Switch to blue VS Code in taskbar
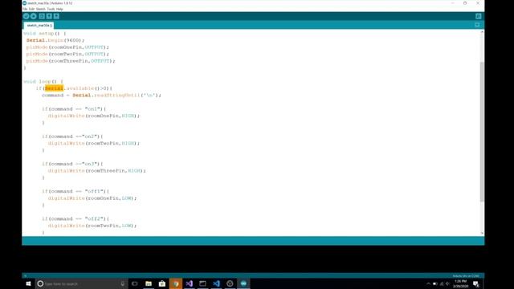 [216, 283]
